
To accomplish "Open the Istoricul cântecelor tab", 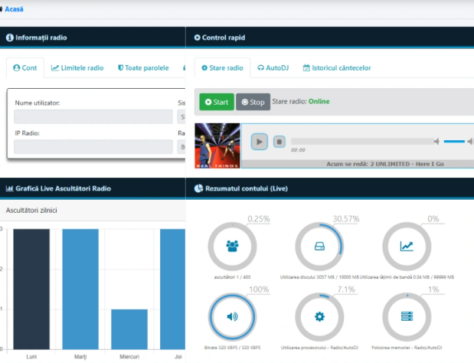I will click(x=337, y=68).
